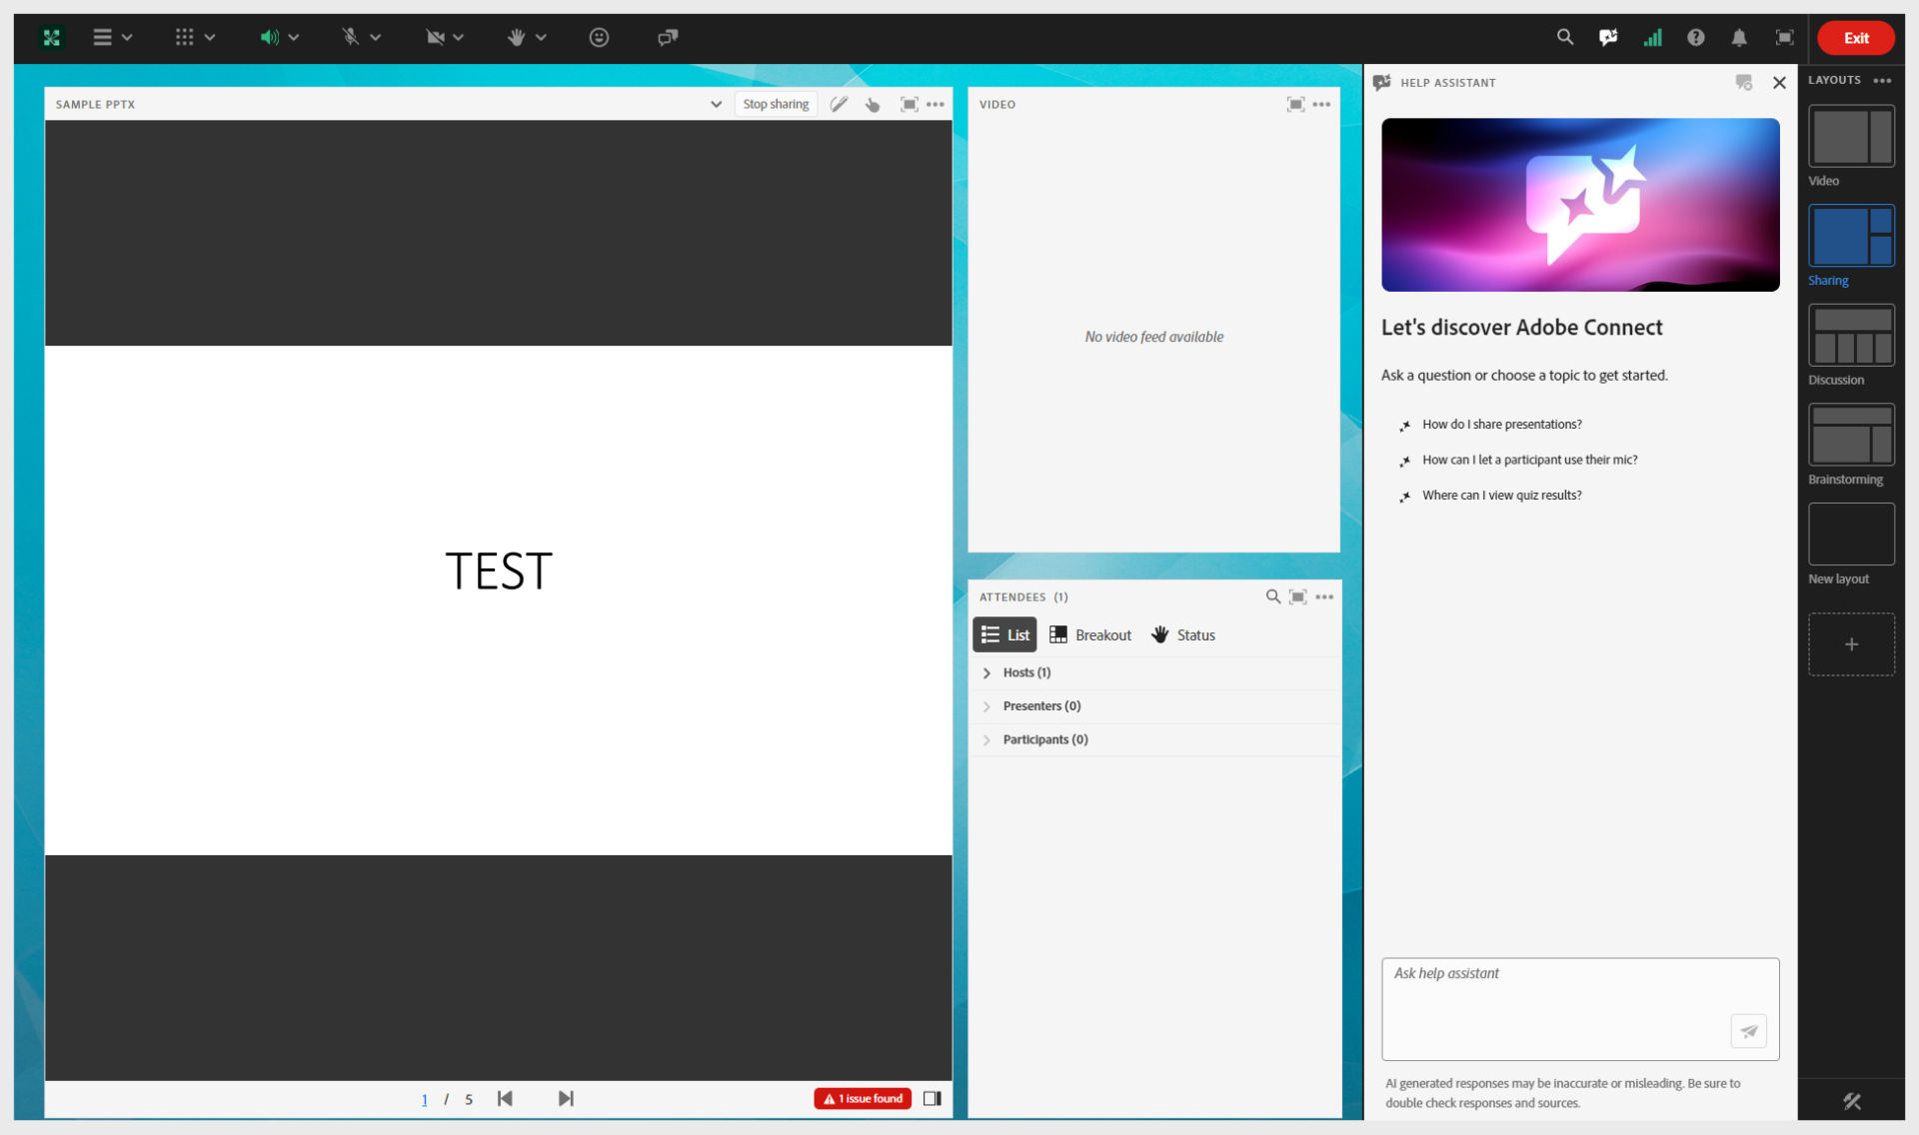Click the emoji reaction icon in toolbar
The image size is (1919, 1135).
click(598, 37)
